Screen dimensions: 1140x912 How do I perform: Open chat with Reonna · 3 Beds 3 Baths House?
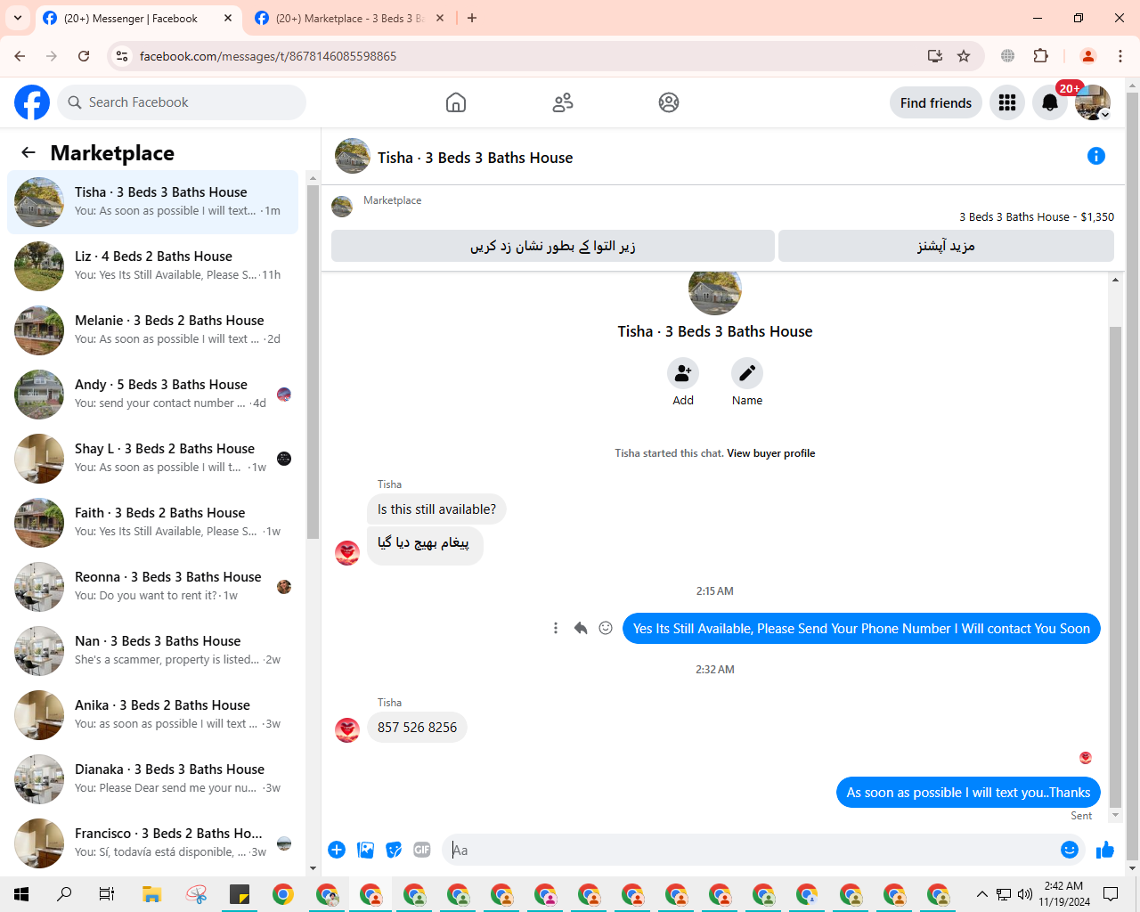tap(153, 587)
